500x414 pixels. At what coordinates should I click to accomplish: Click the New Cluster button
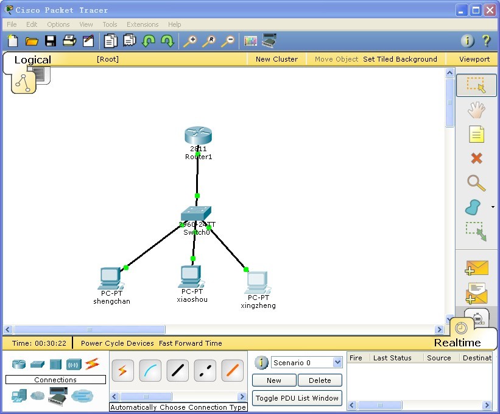click(x=276, y=59)
